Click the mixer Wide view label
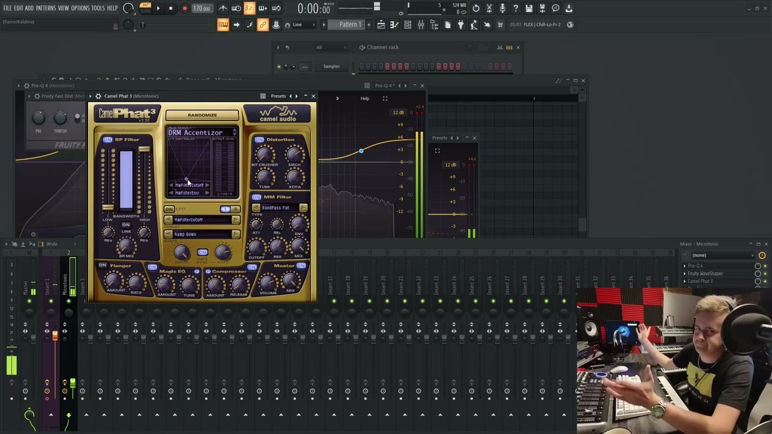The image size is (772, 434). pyautogui.click(x=52, y=244)
